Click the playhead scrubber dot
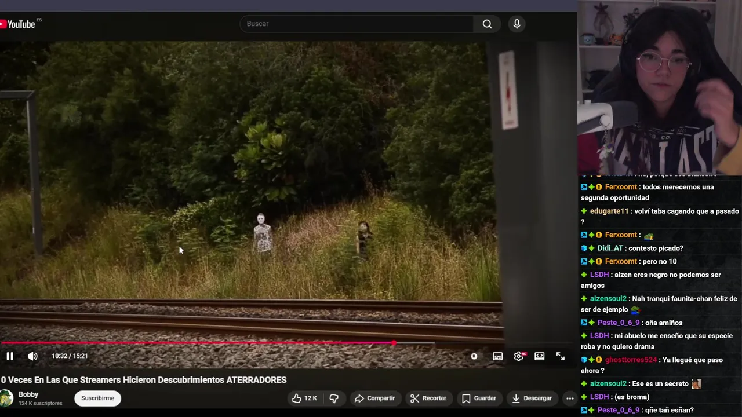The image size is (742, 417). click(394, 343)
